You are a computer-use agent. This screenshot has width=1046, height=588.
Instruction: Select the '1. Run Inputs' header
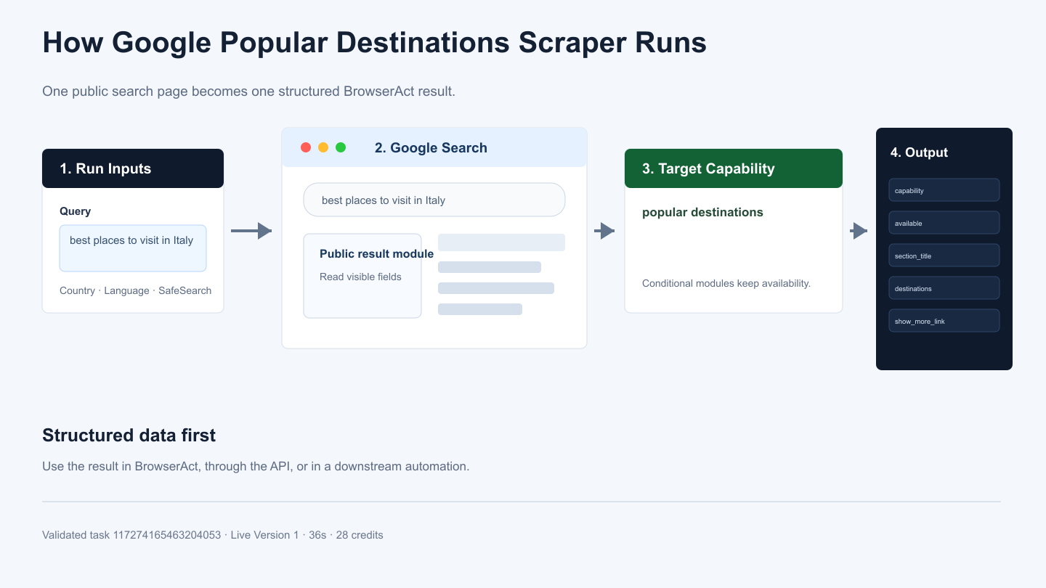point(133,168)
